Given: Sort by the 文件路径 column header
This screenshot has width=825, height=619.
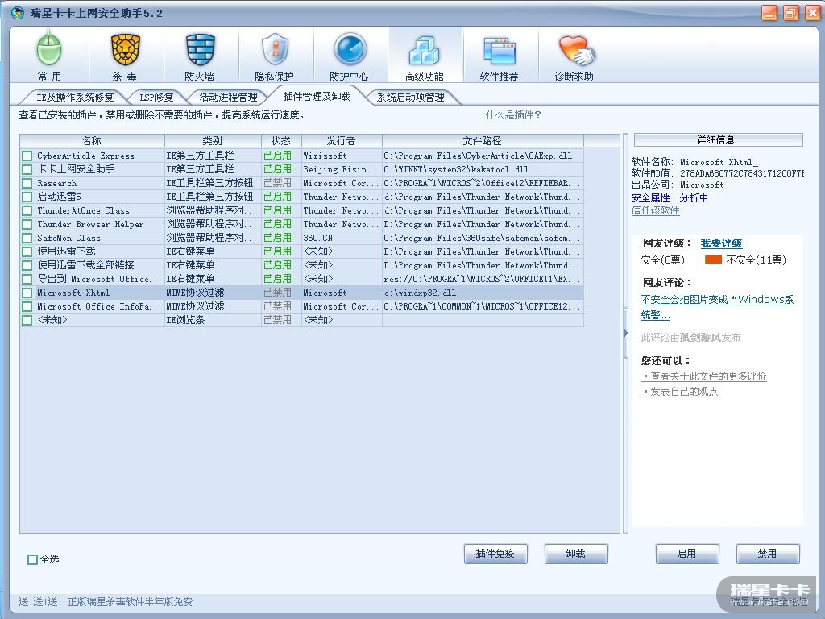Looking at the screenshot, I should point(483,140).
